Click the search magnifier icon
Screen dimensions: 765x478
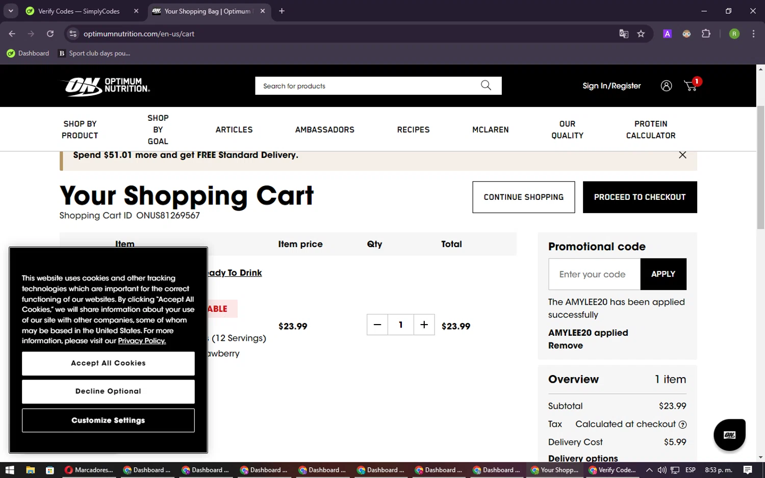pos(486,86)
